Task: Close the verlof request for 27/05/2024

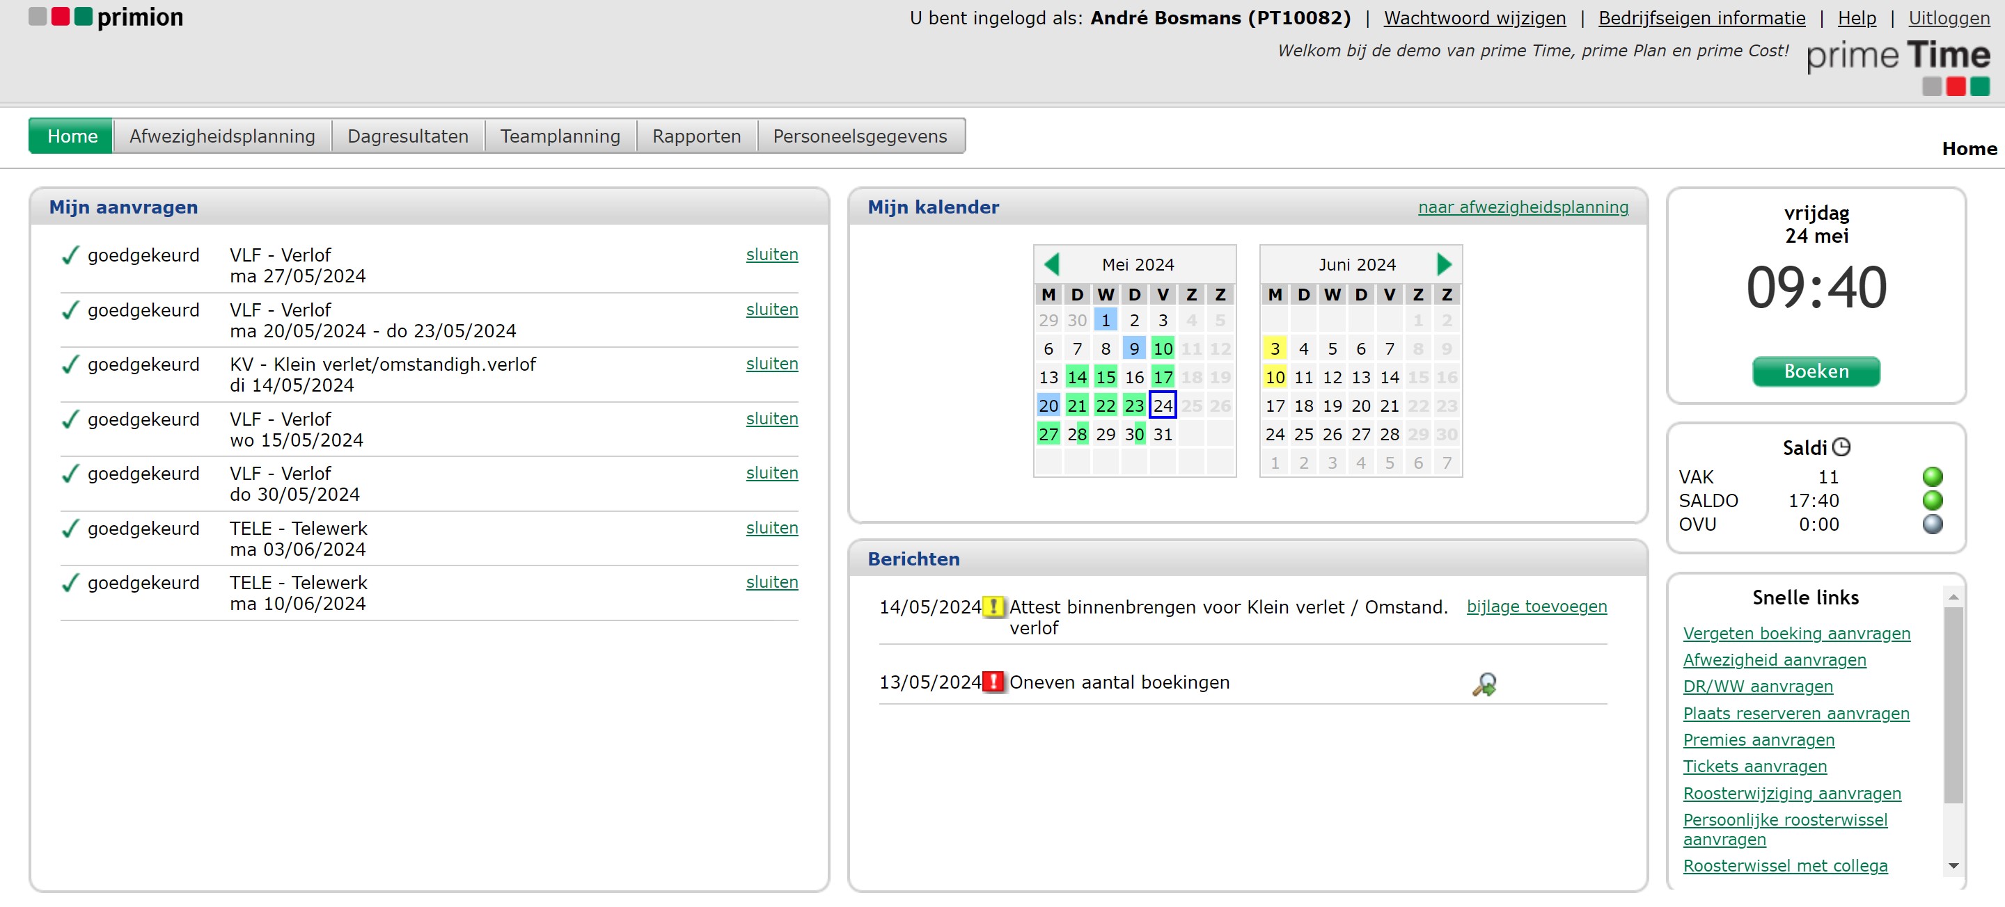Action: 771,255
